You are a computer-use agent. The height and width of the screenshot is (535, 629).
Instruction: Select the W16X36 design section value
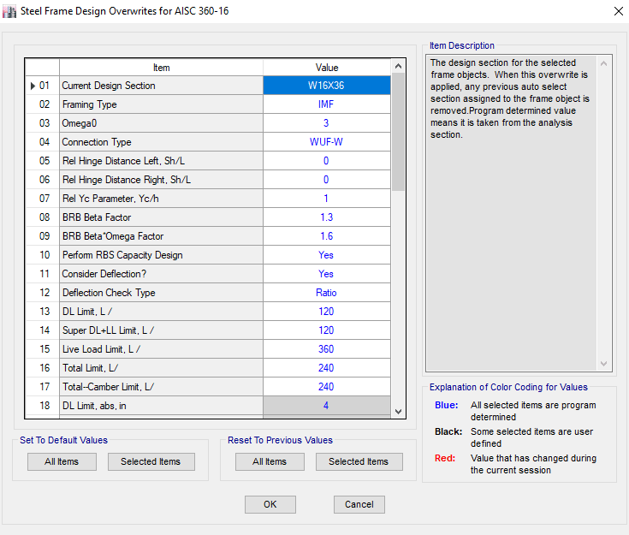click(x=327, y=86)
